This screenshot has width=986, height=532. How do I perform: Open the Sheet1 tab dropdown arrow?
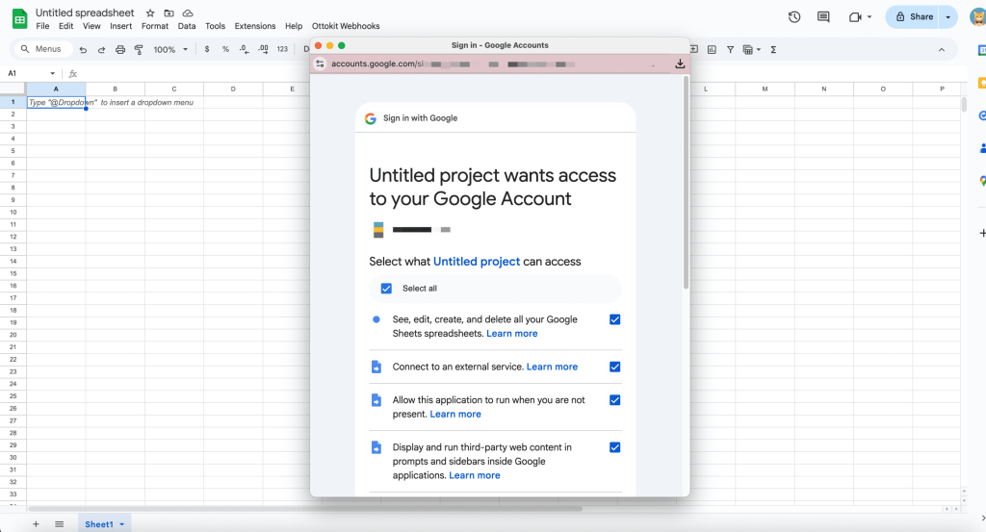122,524
